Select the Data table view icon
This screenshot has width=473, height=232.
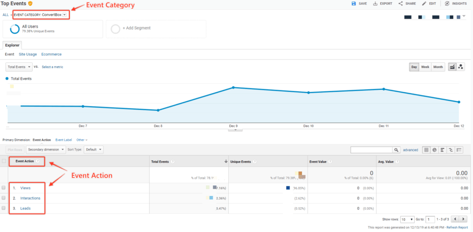426,150
